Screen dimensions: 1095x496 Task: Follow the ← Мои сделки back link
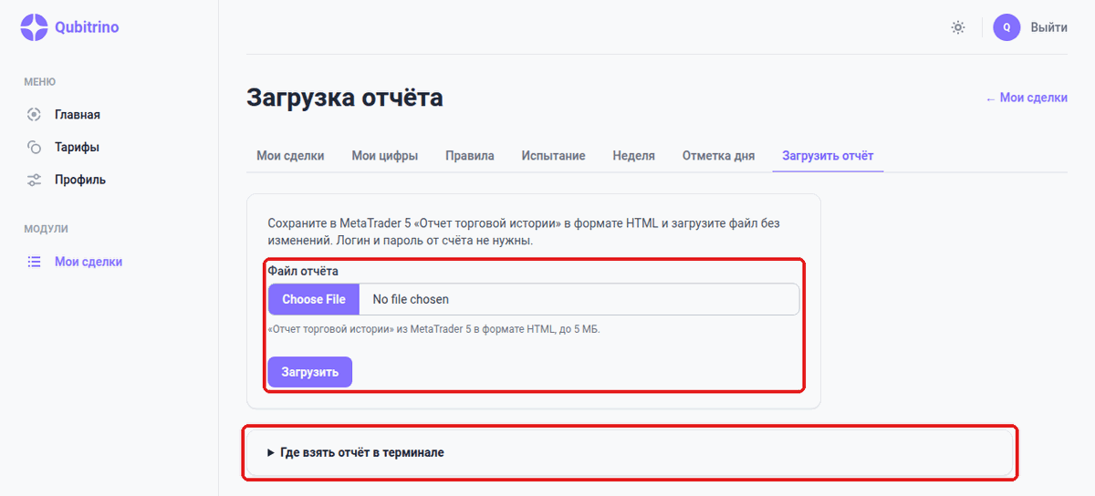pos(1027,98)
